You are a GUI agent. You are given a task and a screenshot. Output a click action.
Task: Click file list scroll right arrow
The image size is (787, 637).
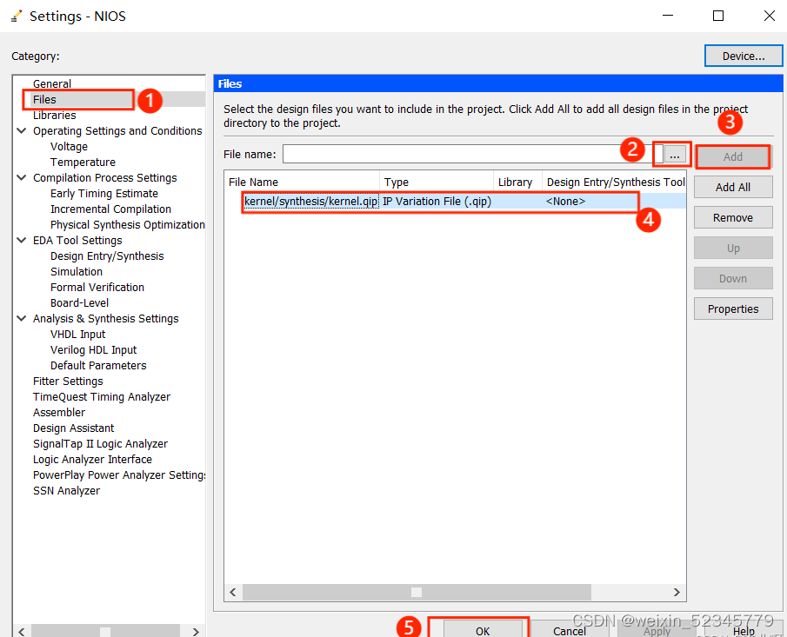[x=677, y=593]
